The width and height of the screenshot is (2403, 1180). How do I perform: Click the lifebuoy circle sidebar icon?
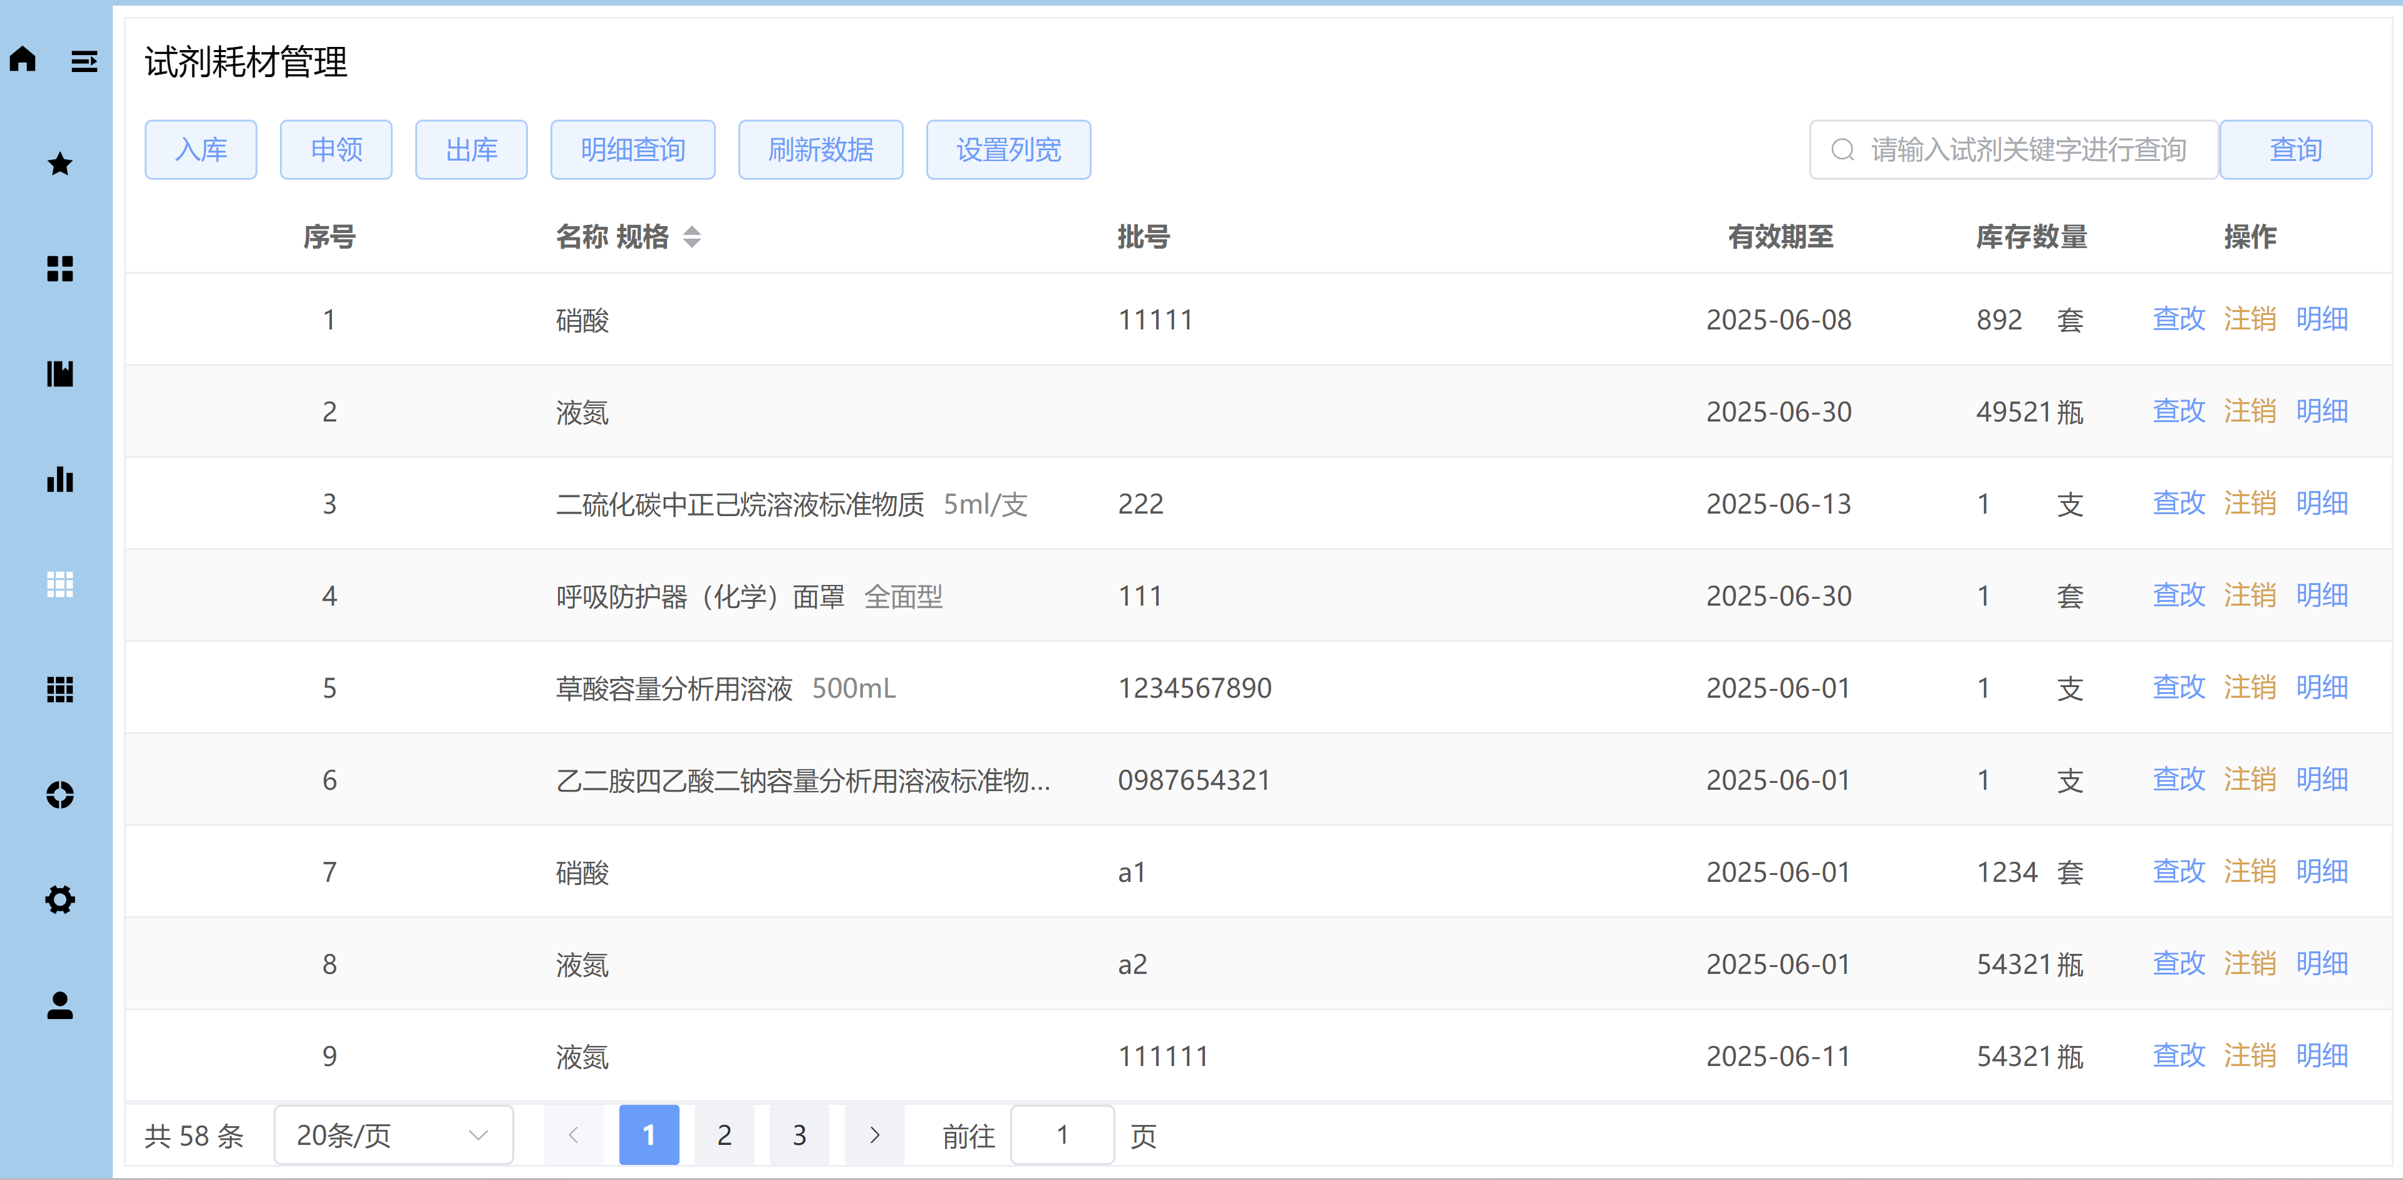59,795
